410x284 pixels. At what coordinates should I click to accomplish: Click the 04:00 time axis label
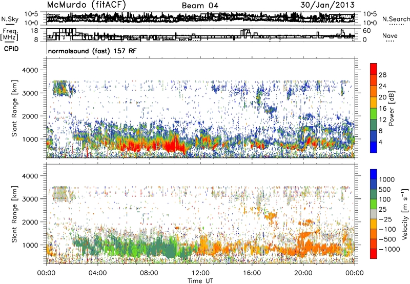98,273
